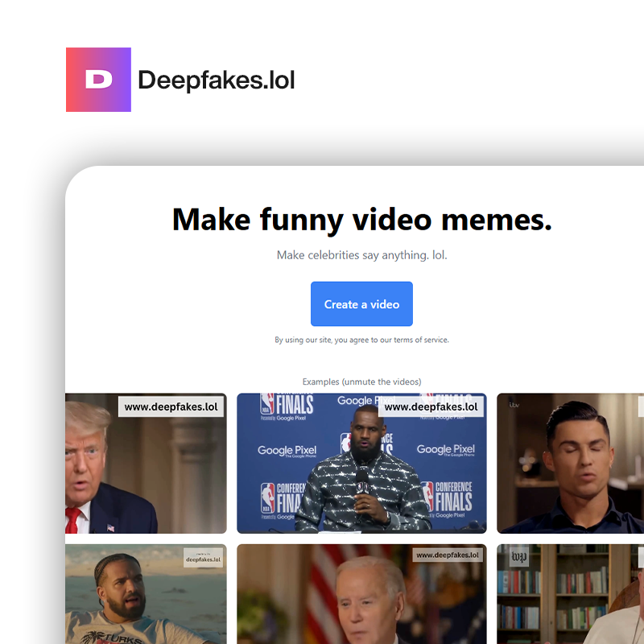
Task: Click the "Make celebrities say anything. lol." subtitle
Action: pos(361,255)
